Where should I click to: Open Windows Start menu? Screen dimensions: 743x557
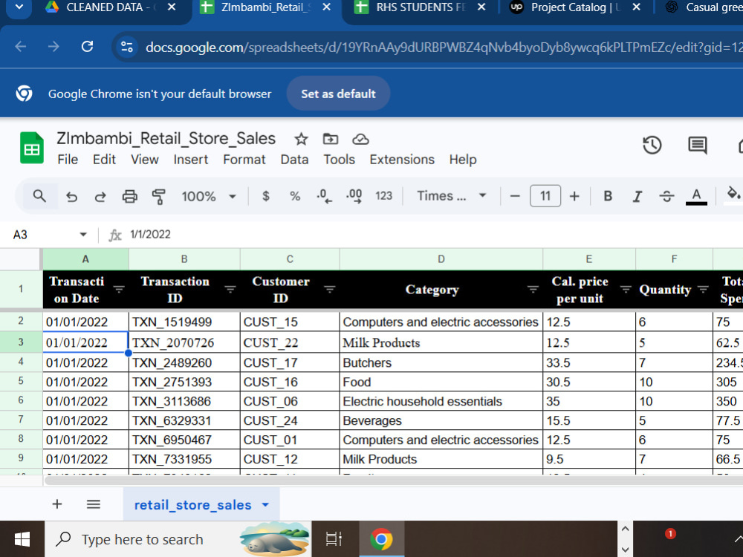(22, 539)
